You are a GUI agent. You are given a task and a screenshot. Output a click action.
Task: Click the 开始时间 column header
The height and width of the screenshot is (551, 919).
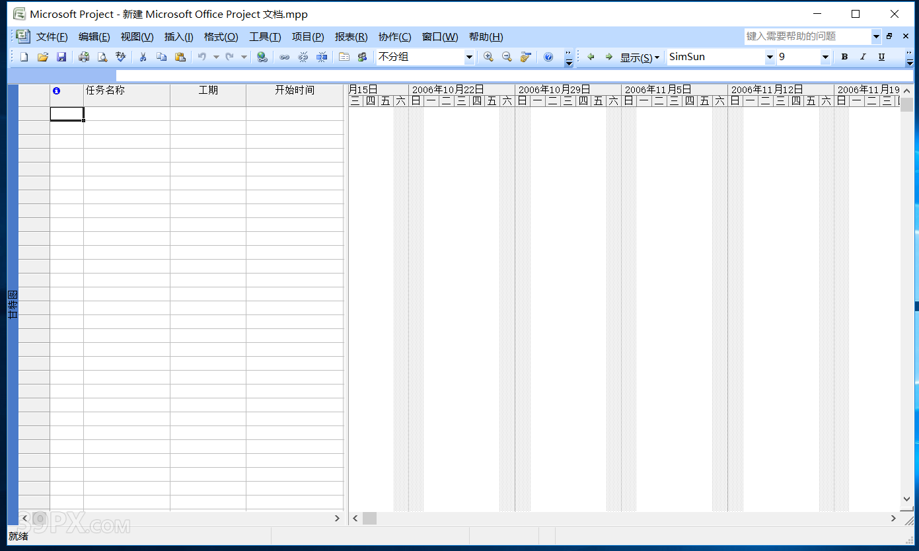[x=295, y=95]
